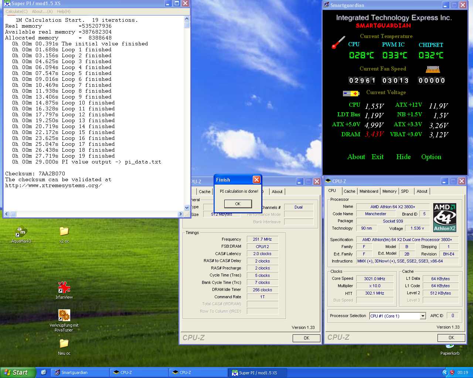
Task: Click Super PI horizontal scrollbar right arrow
Action: click(181, 214)
